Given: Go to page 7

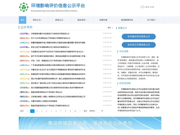Looking at the screenshot, I should [61, 111].
